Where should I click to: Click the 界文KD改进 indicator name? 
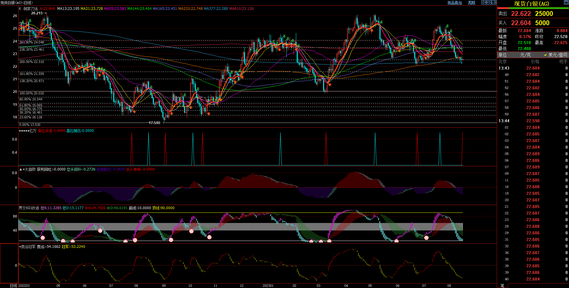pyautogui.click(x=29, y=208)
